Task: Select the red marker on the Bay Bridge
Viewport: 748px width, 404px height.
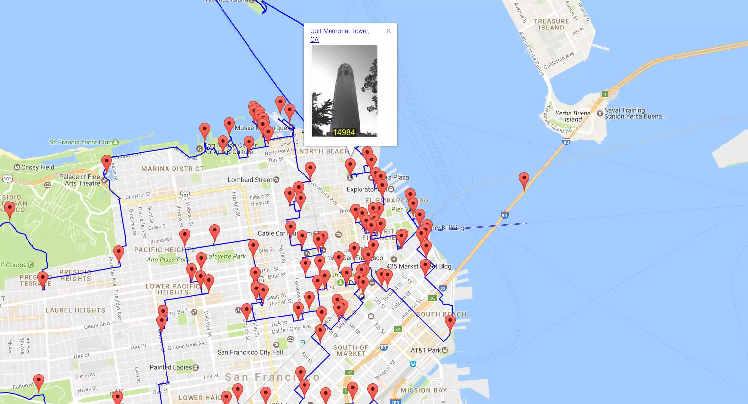Action: tap(524, 180)
